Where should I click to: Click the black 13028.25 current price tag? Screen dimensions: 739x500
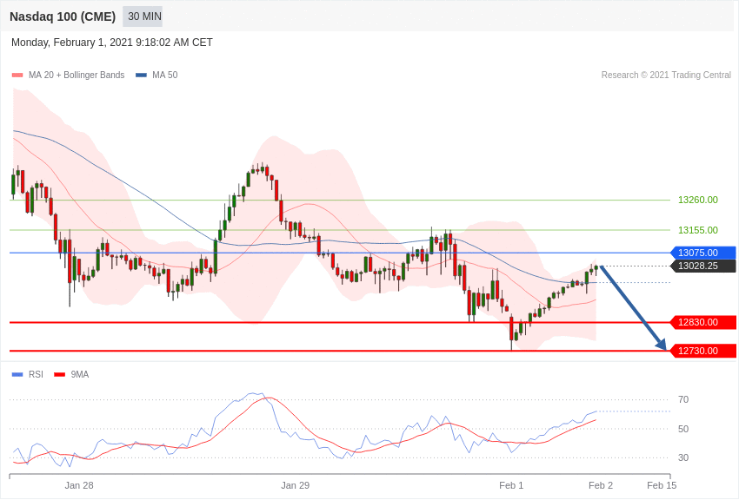pyautogui.click(x=703, y=266)
